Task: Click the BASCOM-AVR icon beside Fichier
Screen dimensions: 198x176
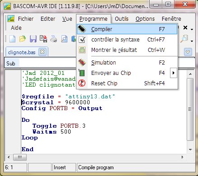Action: point(11,19)
